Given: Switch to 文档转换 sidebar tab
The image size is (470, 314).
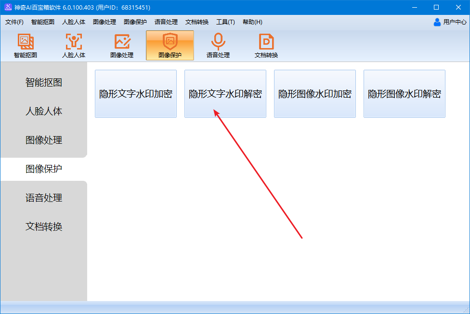Looking at the screenshot, I should pos(44,226).
